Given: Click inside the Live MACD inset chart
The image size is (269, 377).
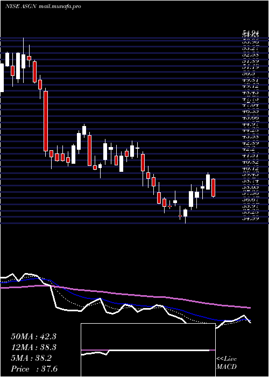Looking at the screenshot, I should (x=148, y=350).
